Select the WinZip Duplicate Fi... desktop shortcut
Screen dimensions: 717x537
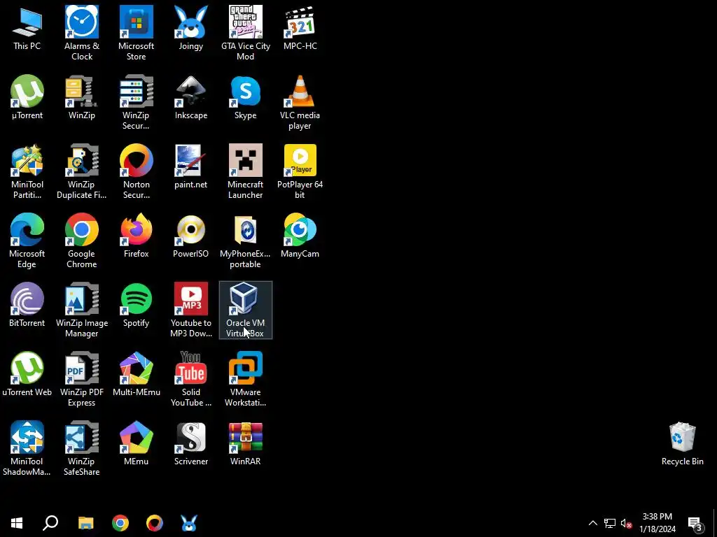pyautogui.click(x=81, y=172)
